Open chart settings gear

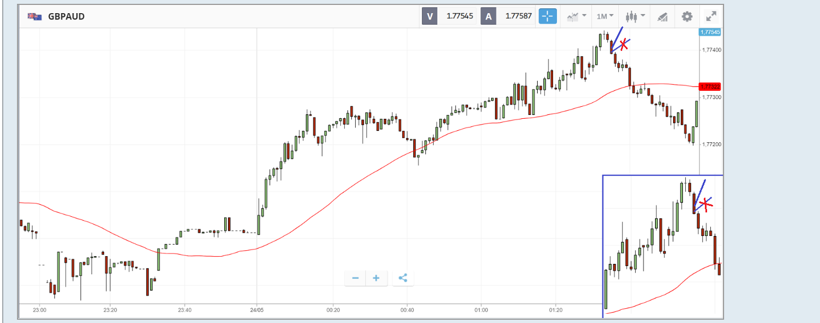(687, 16)
